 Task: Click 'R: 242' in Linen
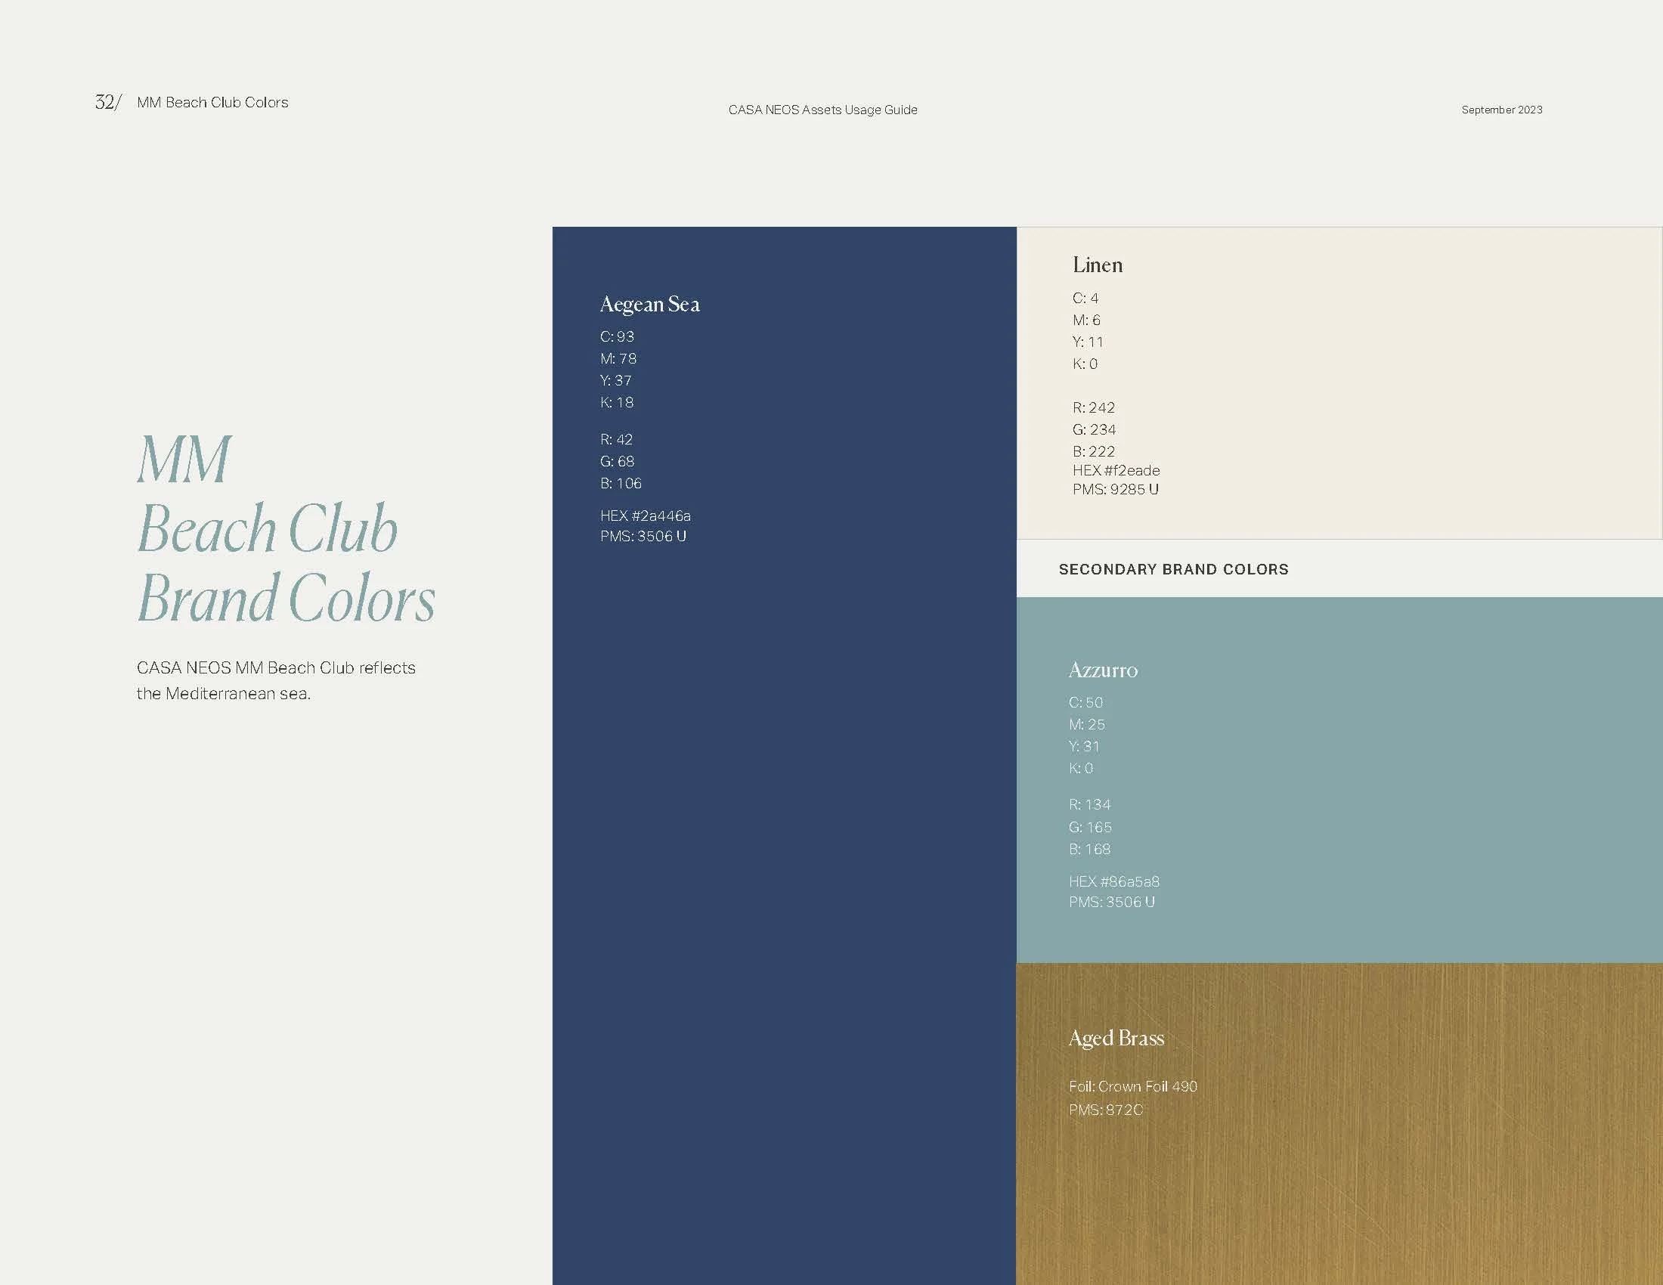coord(1094,407)
